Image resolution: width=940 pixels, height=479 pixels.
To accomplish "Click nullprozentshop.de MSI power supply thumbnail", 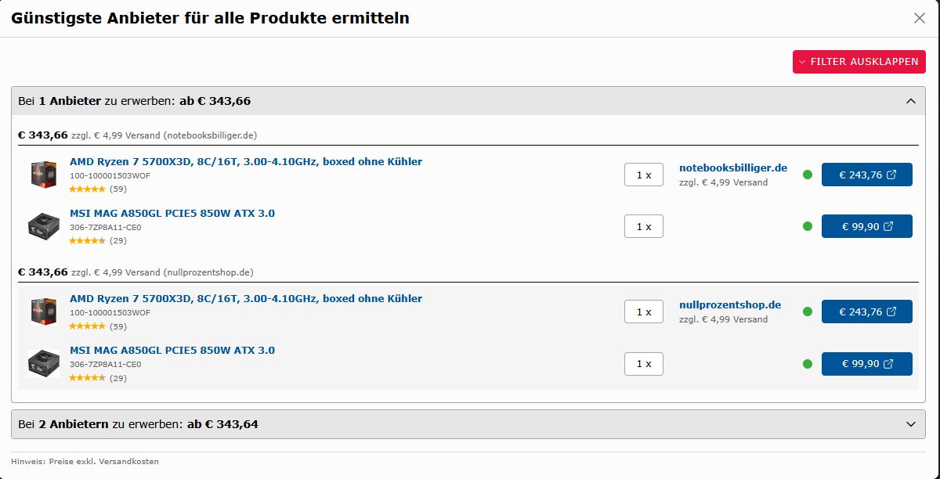I will [44, 363].
